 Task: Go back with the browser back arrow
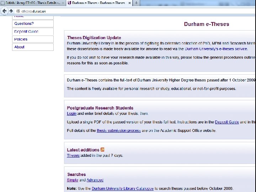[4, 11]
